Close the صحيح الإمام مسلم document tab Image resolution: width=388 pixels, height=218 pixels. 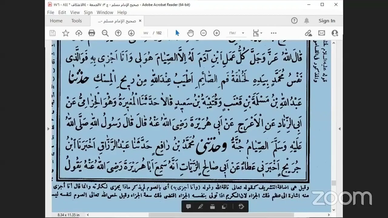point(140,21)
